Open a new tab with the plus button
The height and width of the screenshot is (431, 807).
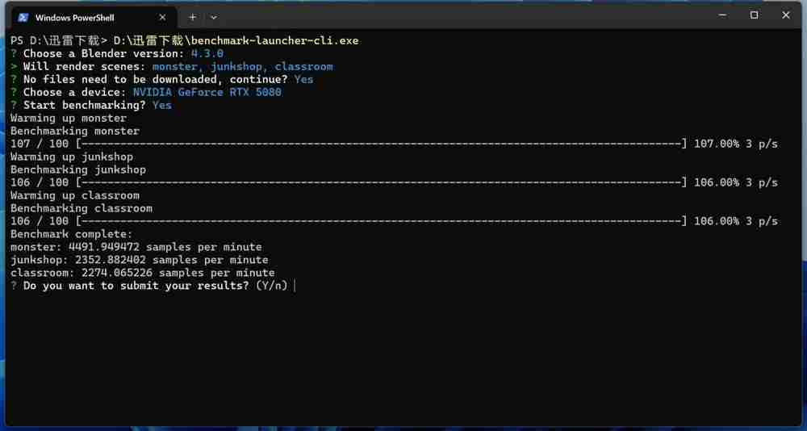193,17
